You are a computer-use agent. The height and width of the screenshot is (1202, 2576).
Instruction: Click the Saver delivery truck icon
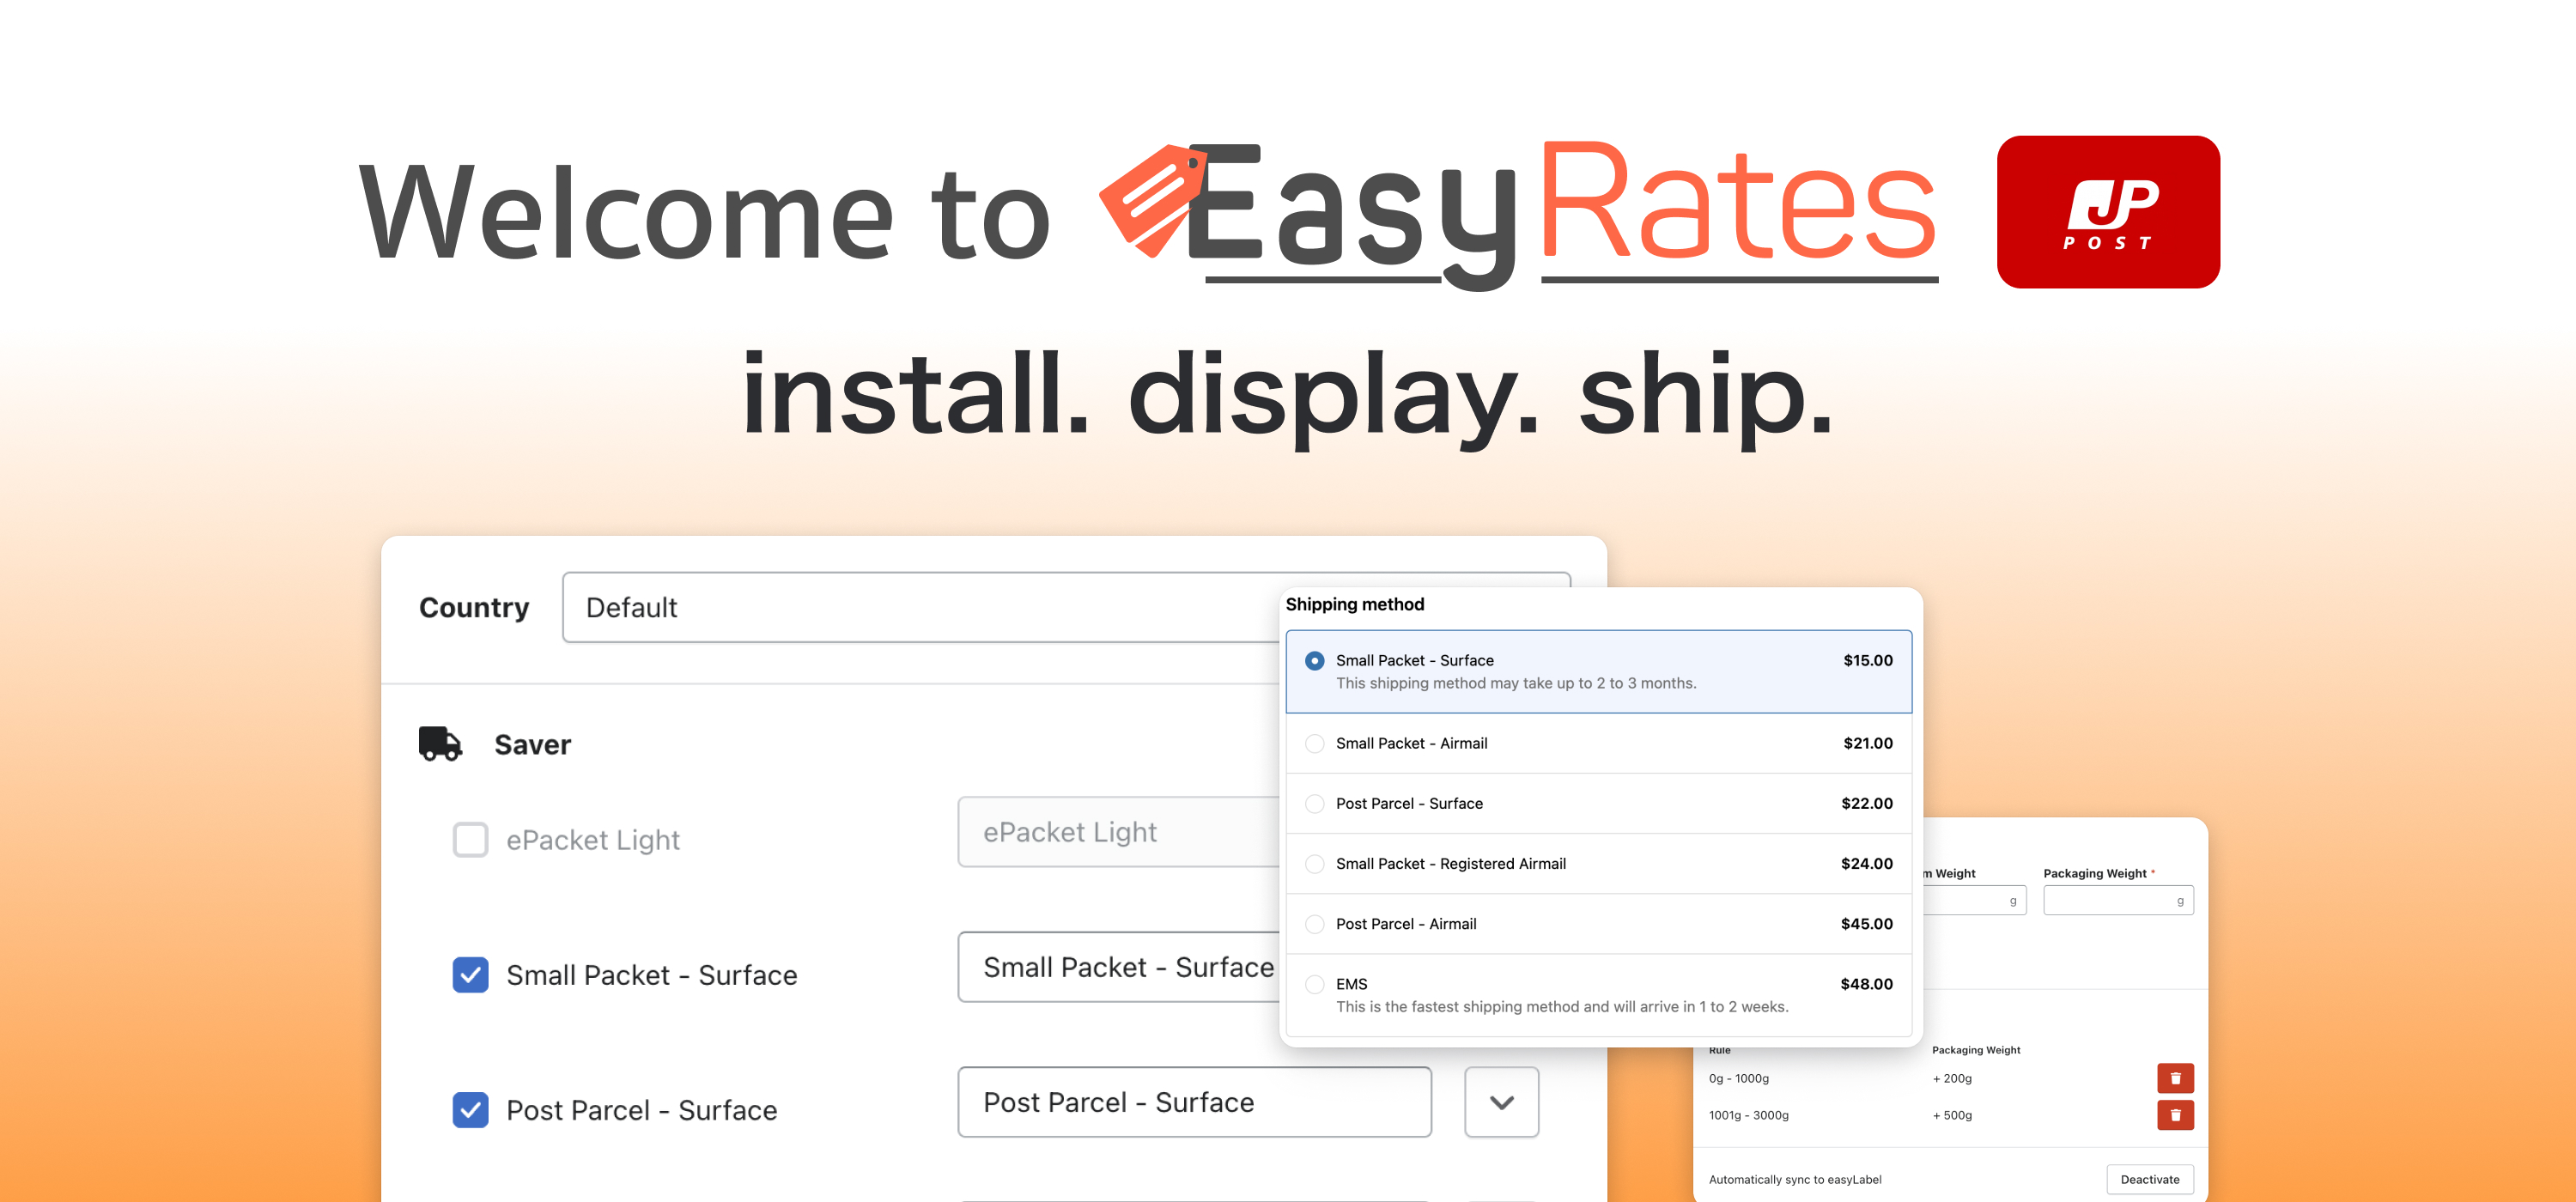coord(439,744)
